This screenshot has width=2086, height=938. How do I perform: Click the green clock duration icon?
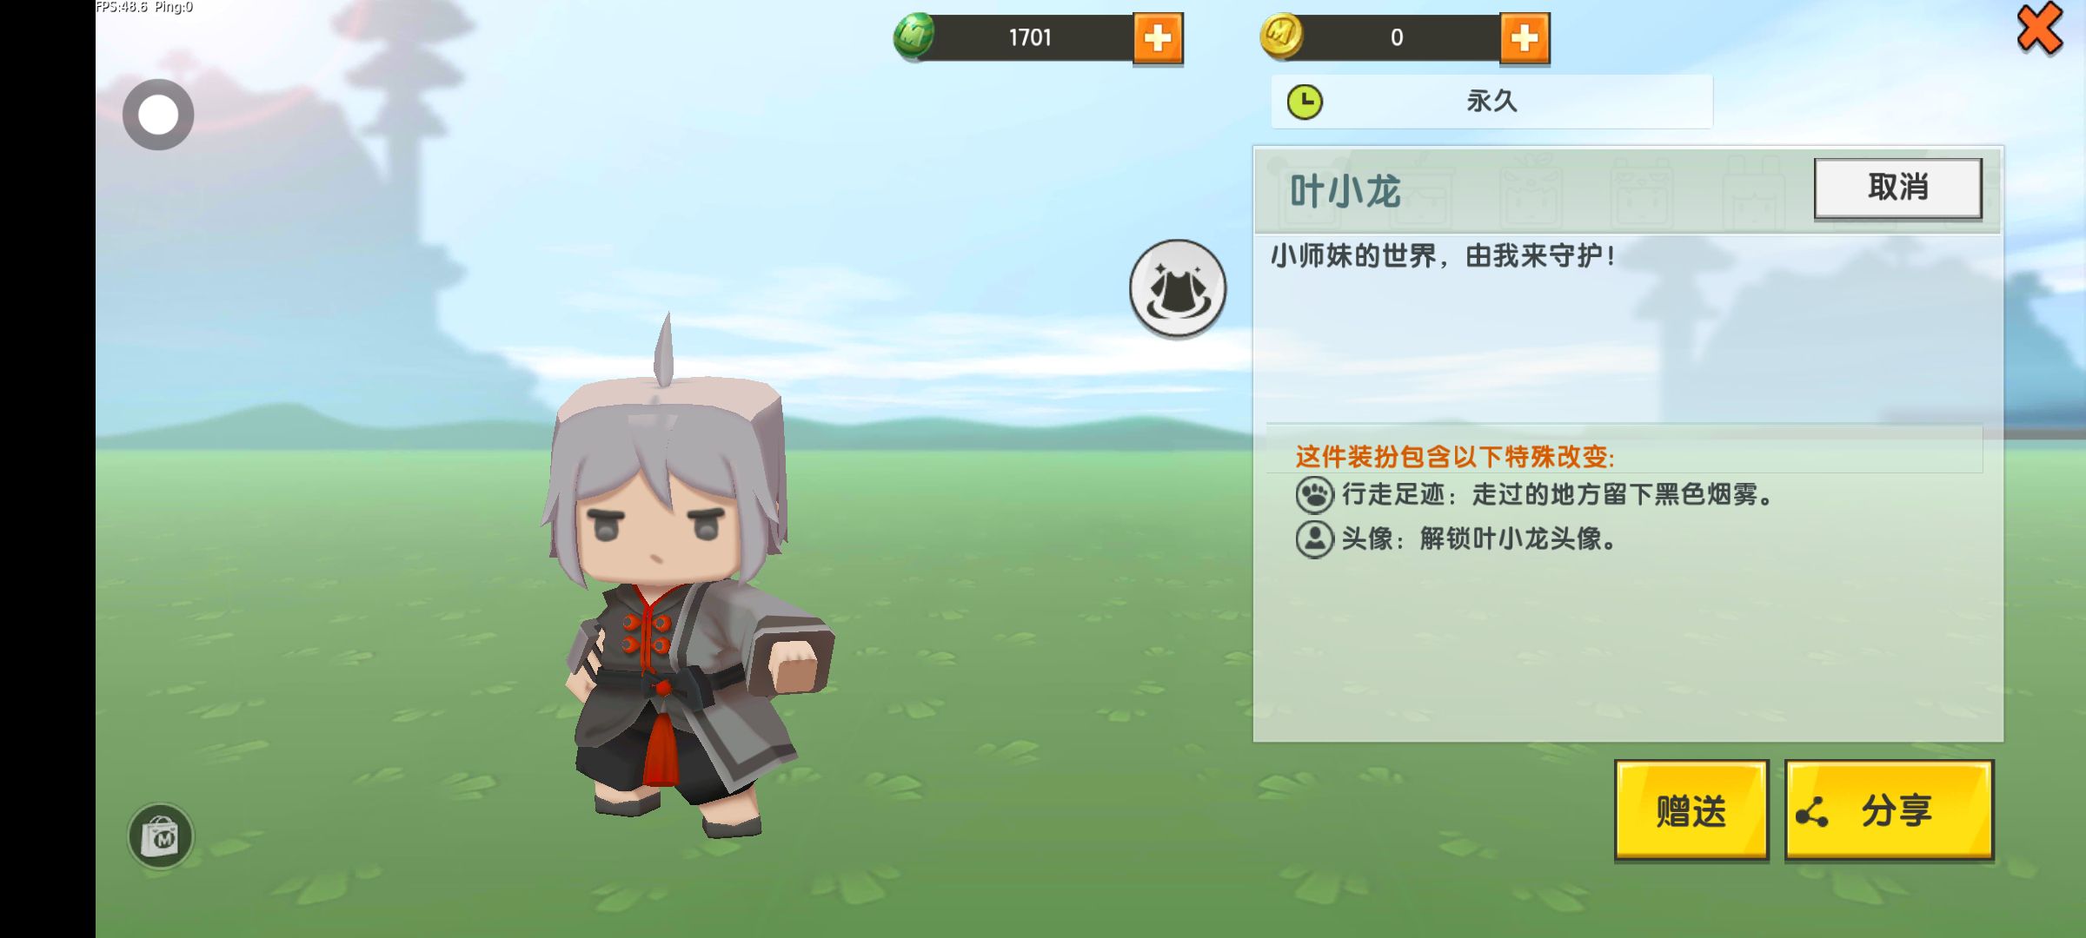tap(1305, 102)
